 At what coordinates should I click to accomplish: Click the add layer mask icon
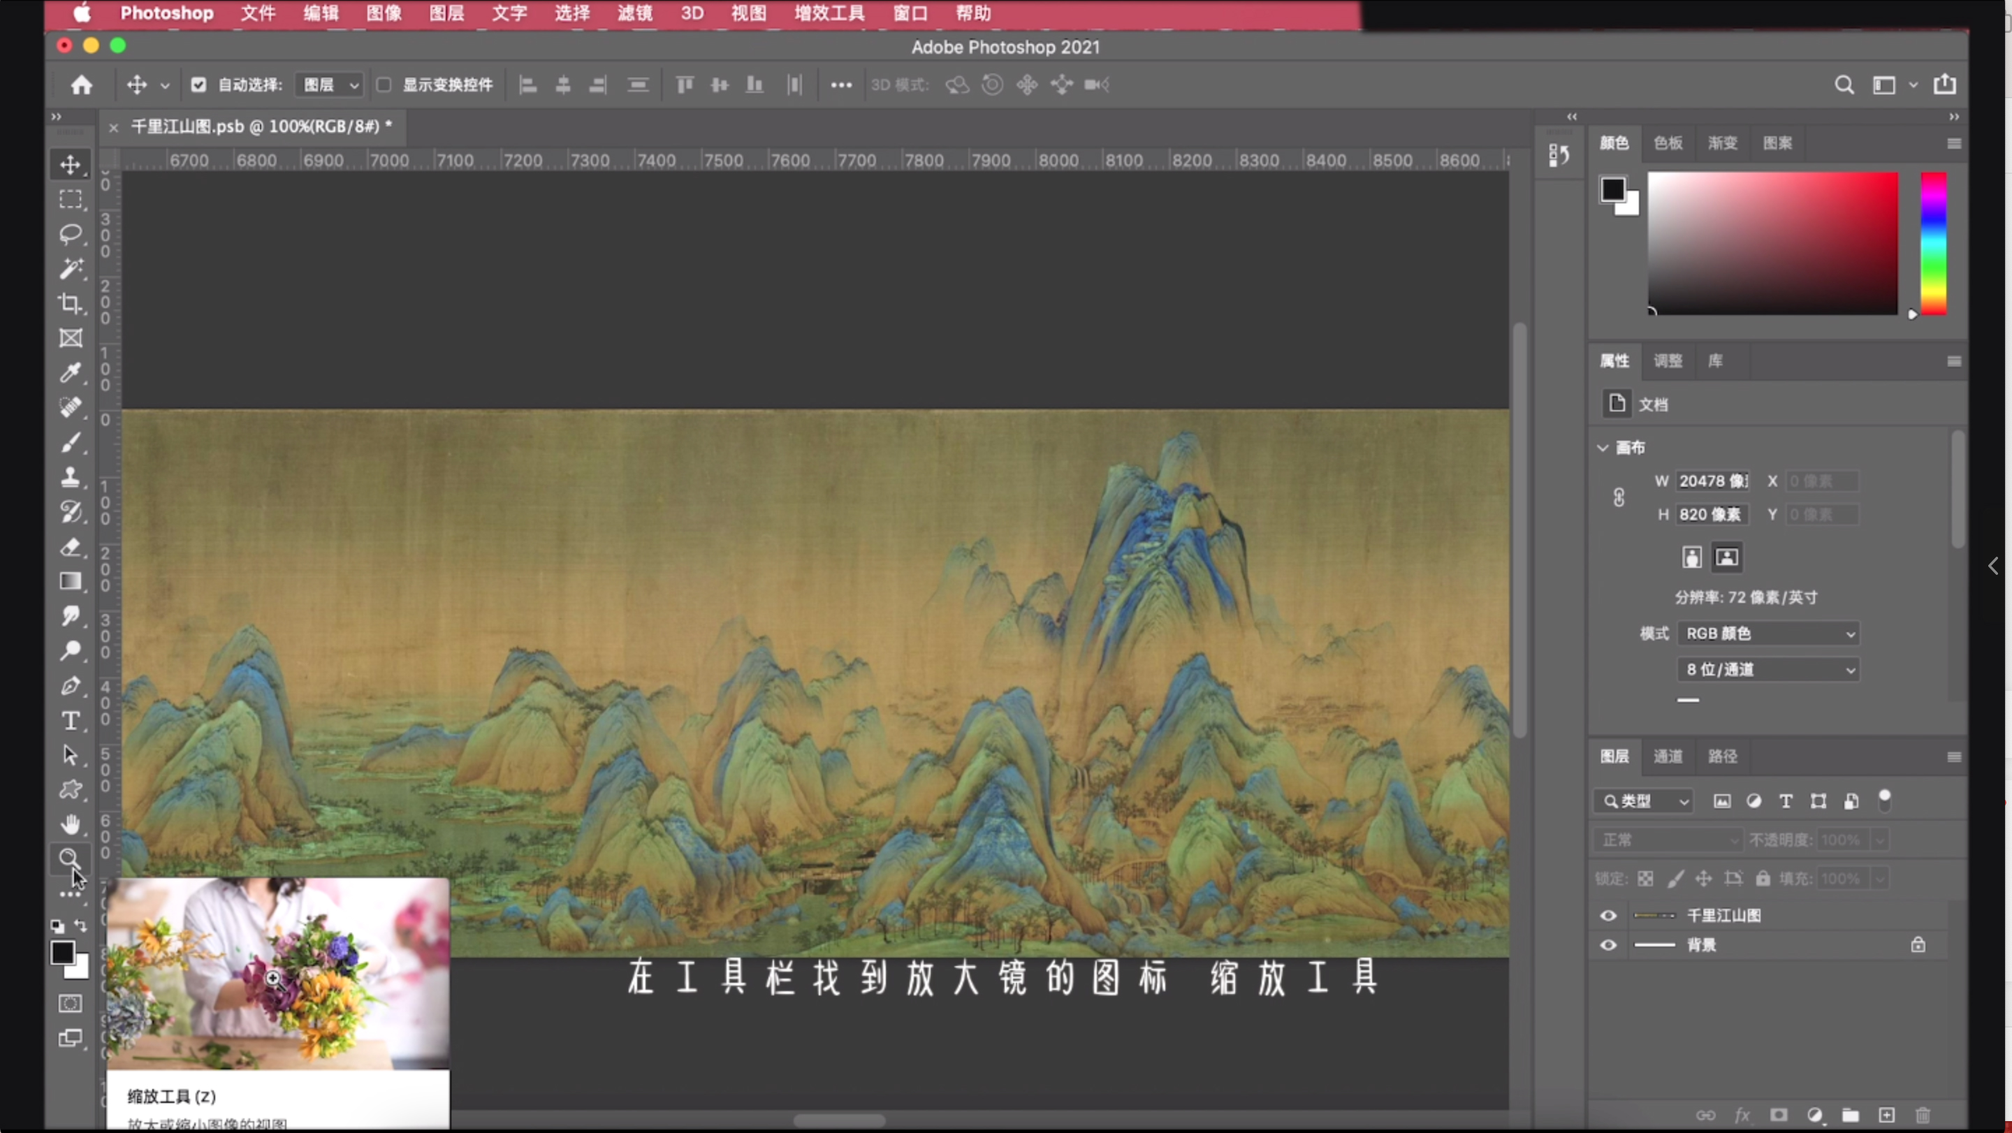[1779, 1114]
